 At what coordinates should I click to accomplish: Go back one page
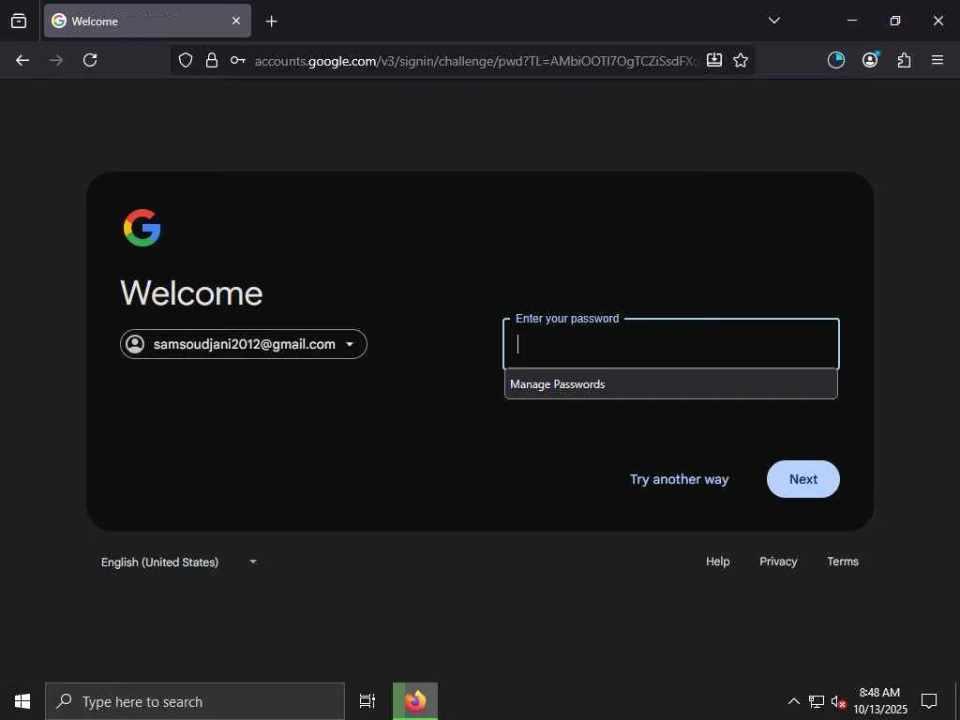(x=22, y=60)
